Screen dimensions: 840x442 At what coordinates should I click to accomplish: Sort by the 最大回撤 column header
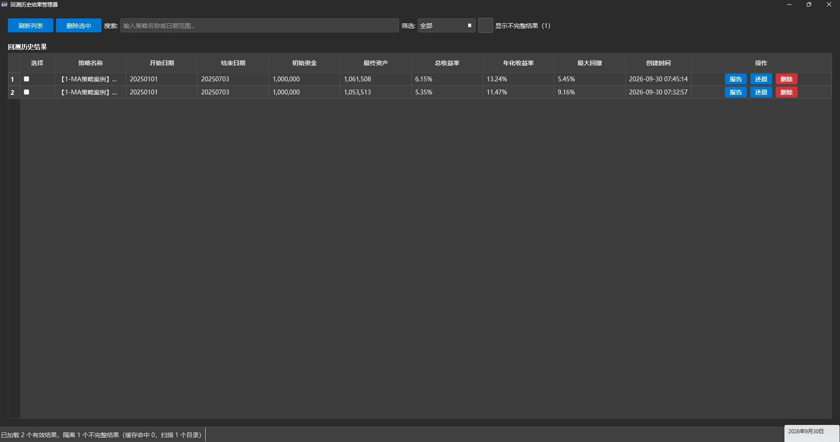tap(590, 63)
